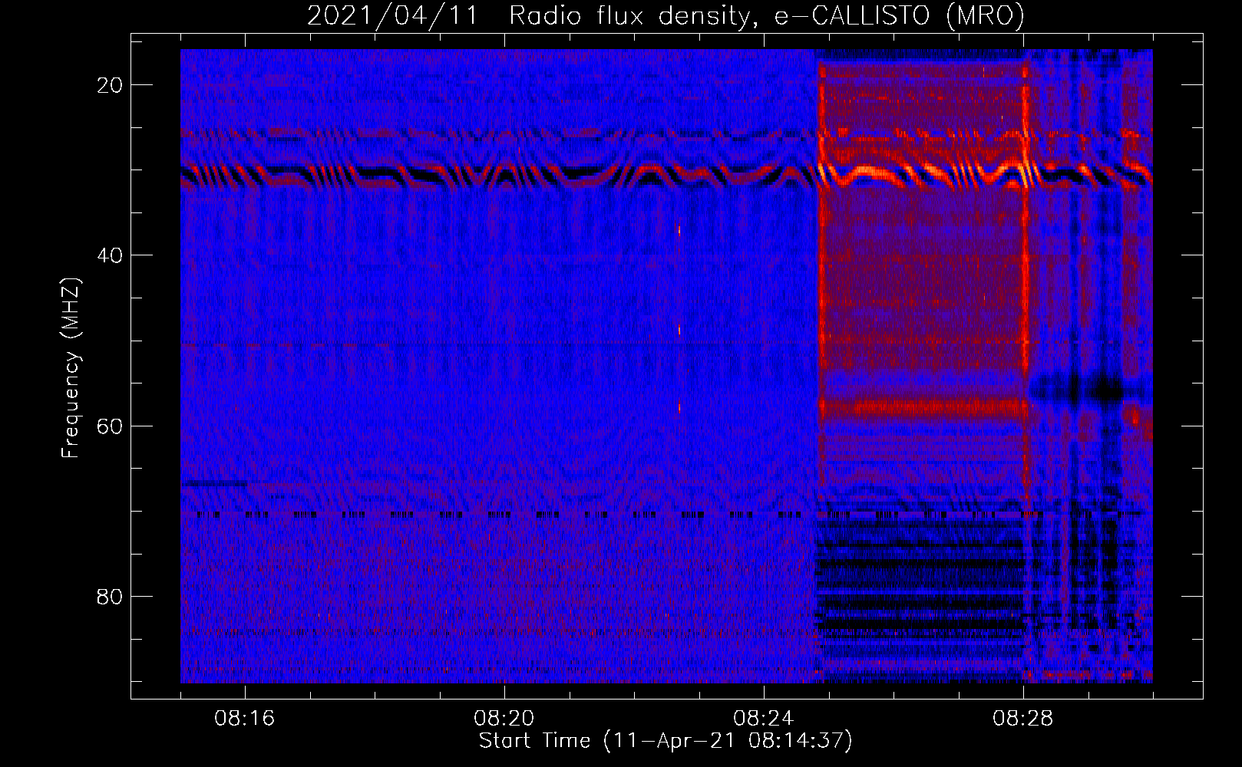Click the 20 MHz frequency tick label
Viewport: 1242px width, 767px height.
[110, 85]
